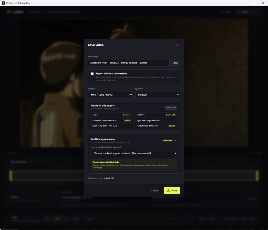Image resolution: width=268 pixels, height=230 pixels.
Task: Click the DEFAULT badge on 5.1ch audio track
Action: pyautogui.click(x=127, y=121)
